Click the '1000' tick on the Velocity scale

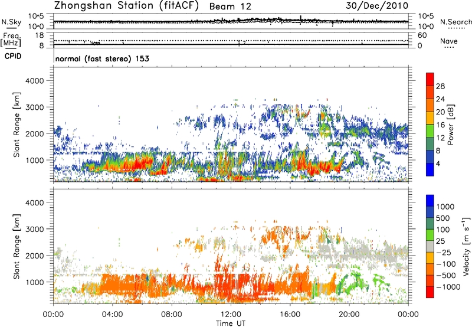tap(445, 207)
